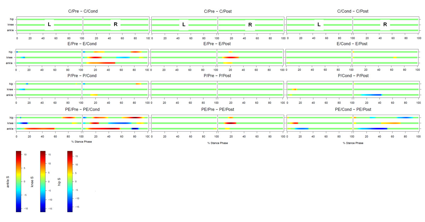Click the knee row label beside C/Pre − C/Cond
The image size is (425, 222).
(x=10, y=25)
